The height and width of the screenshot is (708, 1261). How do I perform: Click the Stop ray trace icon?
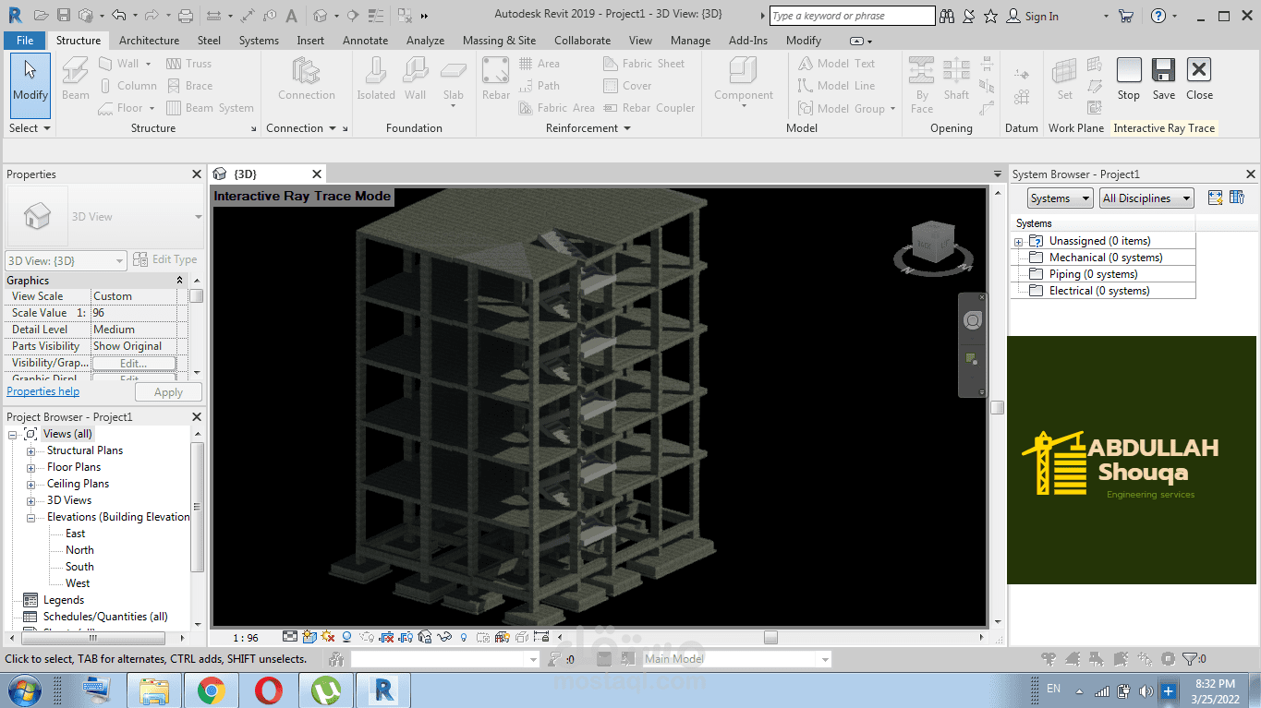(x=1129, y=72)
